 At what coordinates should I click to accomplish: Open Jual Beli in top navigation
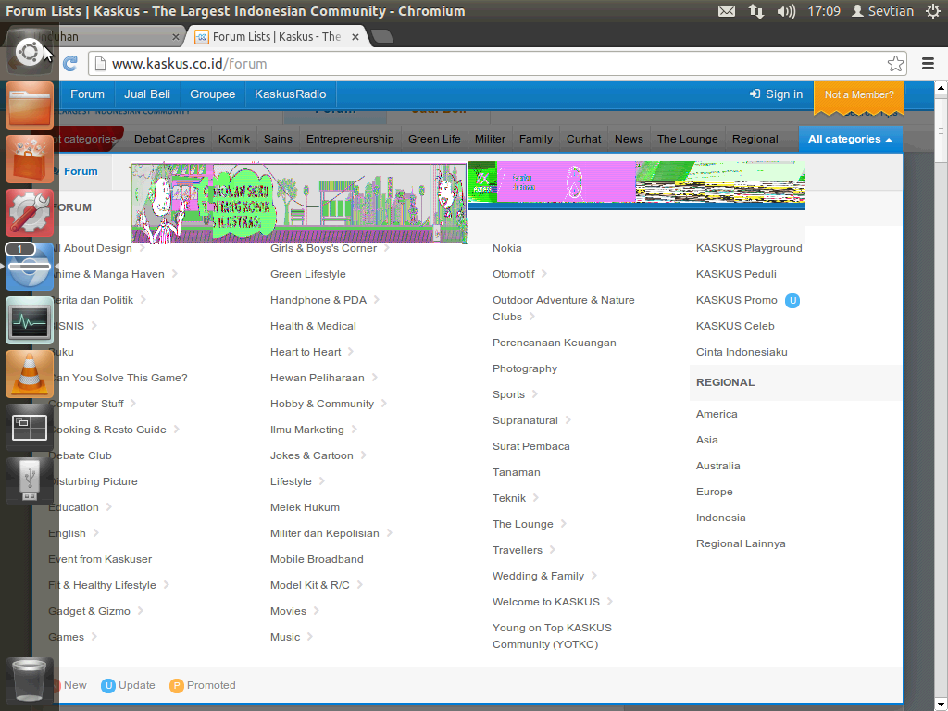tap(147, 94)
